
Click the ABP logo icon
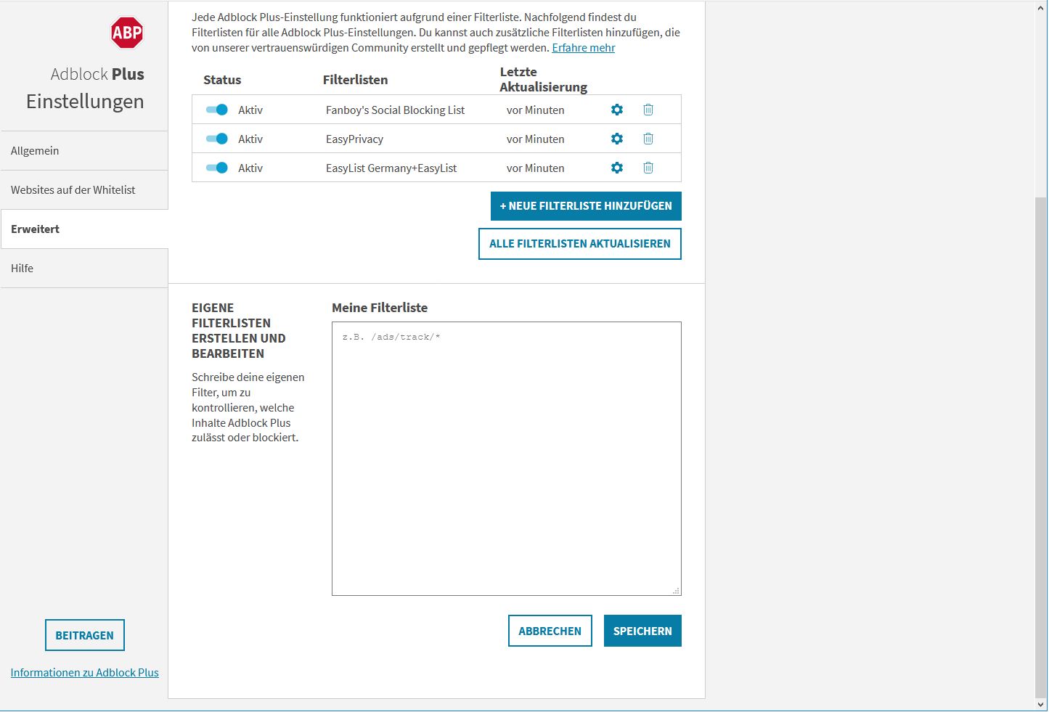point(127,33)
